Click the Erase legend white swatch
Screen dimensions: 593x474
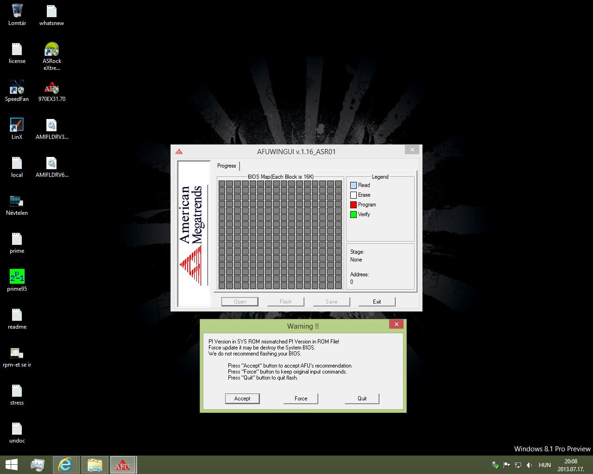pos(353,195)
